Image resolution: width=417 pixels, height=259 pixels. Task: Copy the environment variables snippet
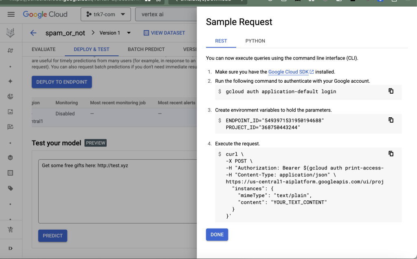[x=391, y=120]
